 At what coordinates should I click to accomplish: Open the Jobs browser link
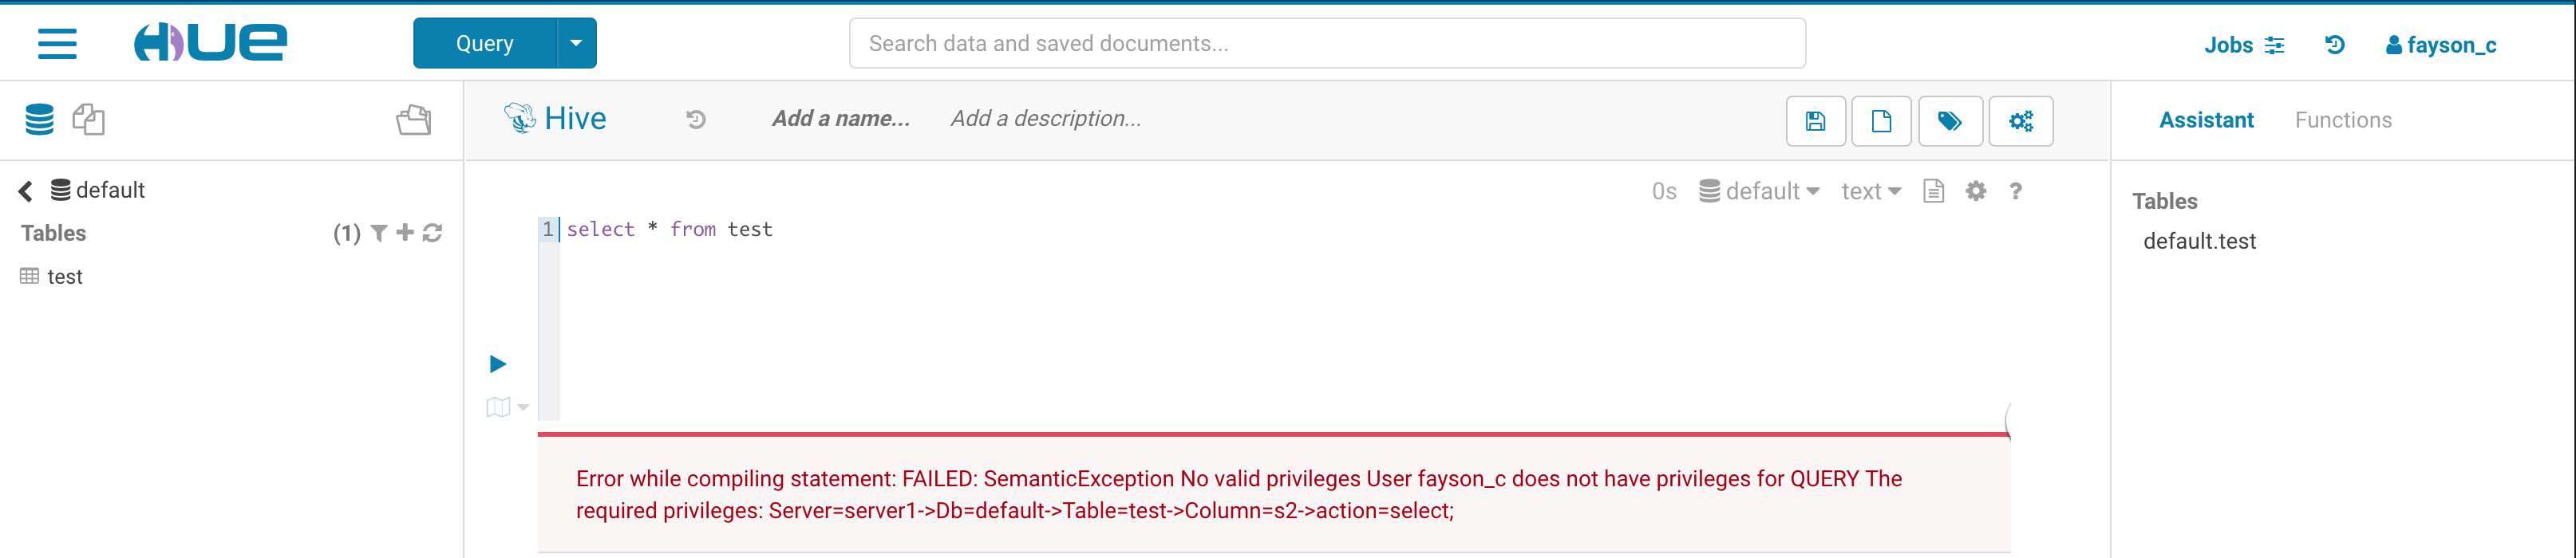[x=2243, y=45]
